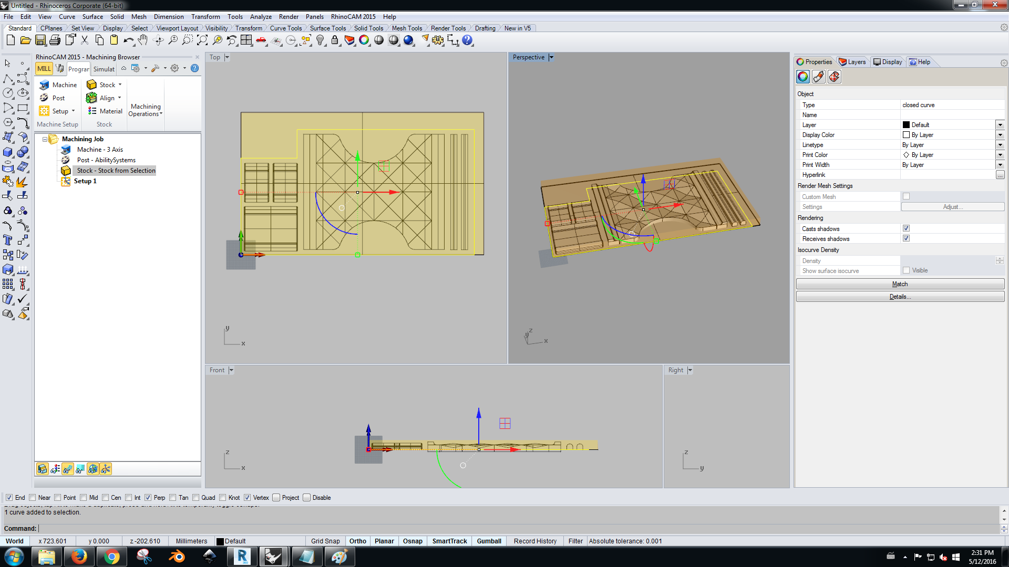Open the RhinoCAM 2015 menu
Viewport: 1009px width, 567px height.
coord(353,17)
